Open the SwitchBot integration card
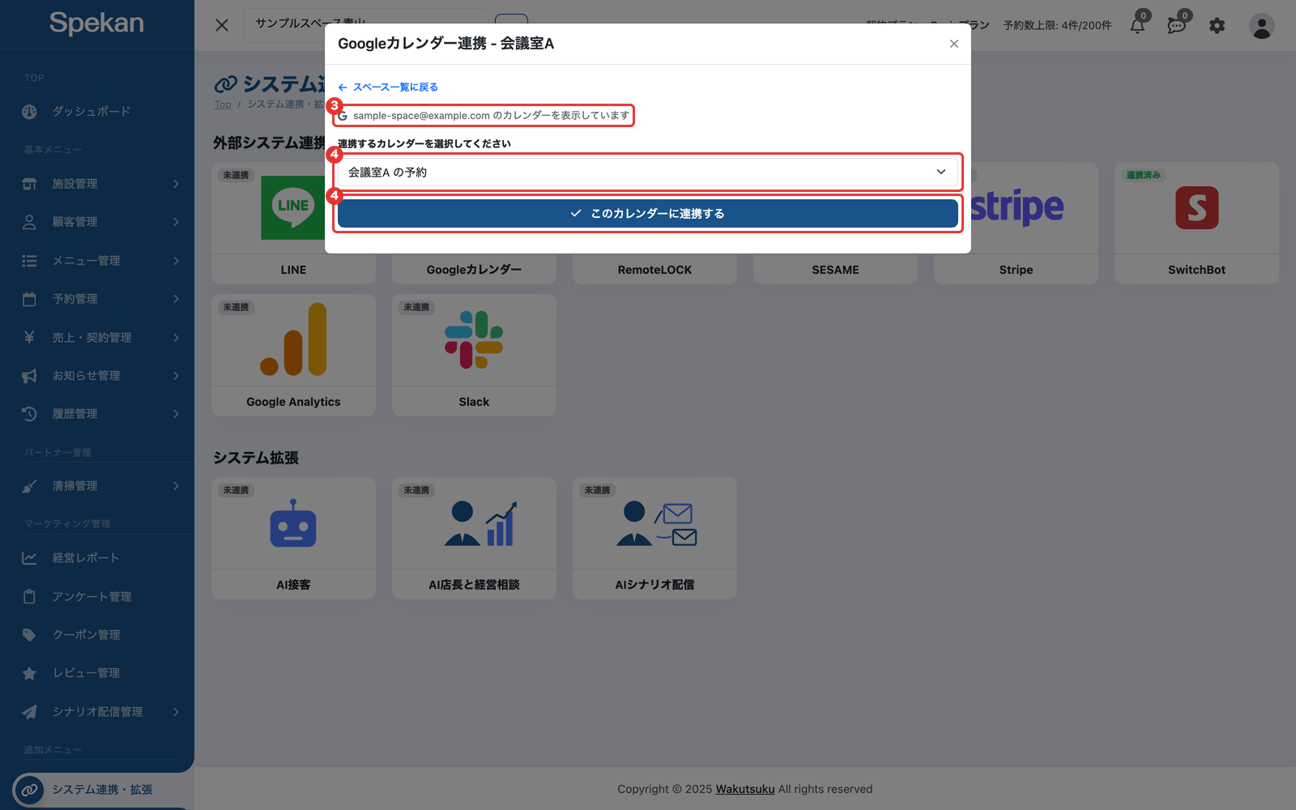 click(x=1196, y=223)
